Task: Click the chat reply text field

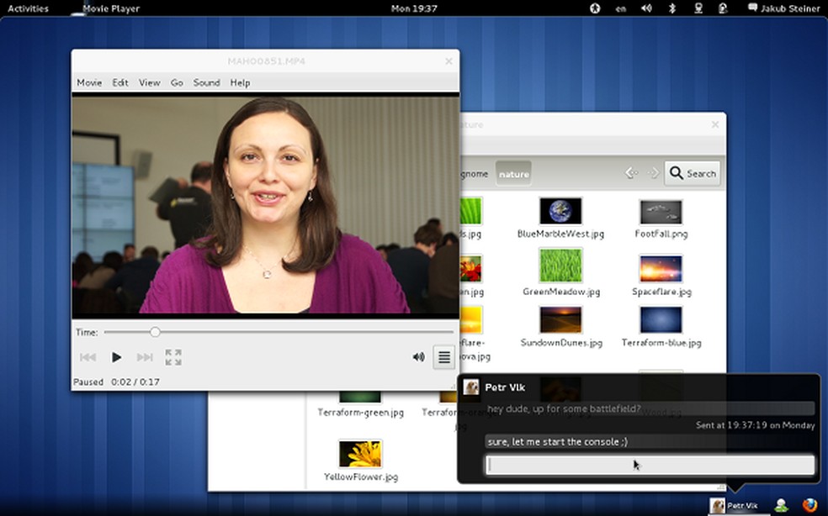Action: [x=650, y=465]
